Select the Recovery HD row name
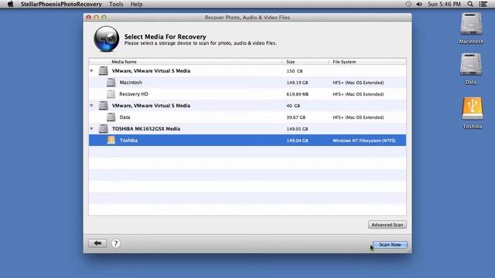495x278 pixels. click(x=134, y=94)
